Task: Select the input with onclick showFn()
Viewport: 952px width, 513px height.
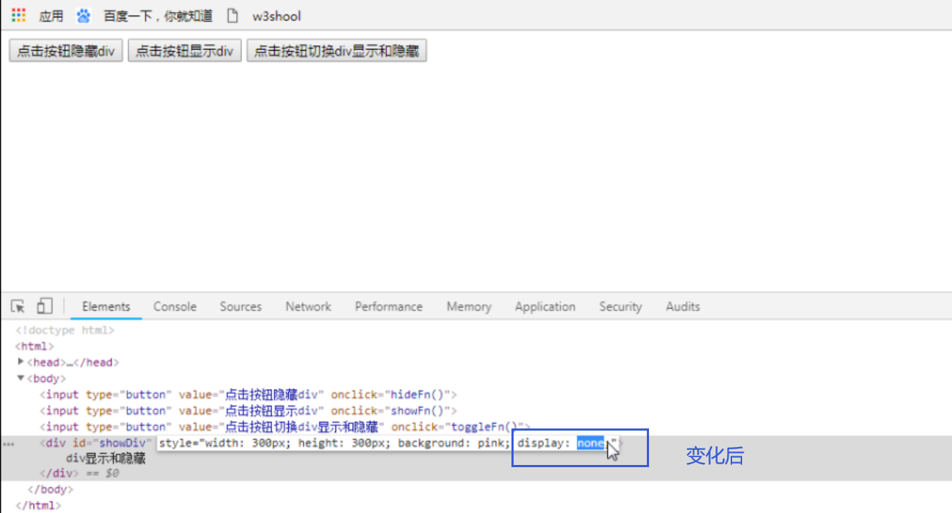Action: coord(248,411)
